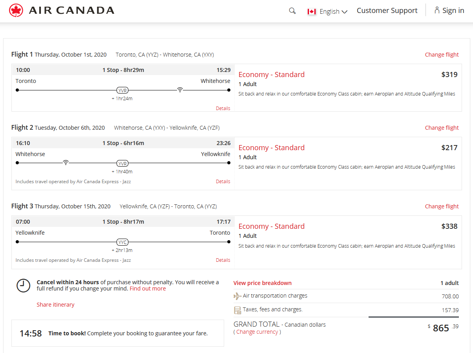The image size is (473, 353).
Task: Click the Canadian flag icon
Action: point(312,11)
